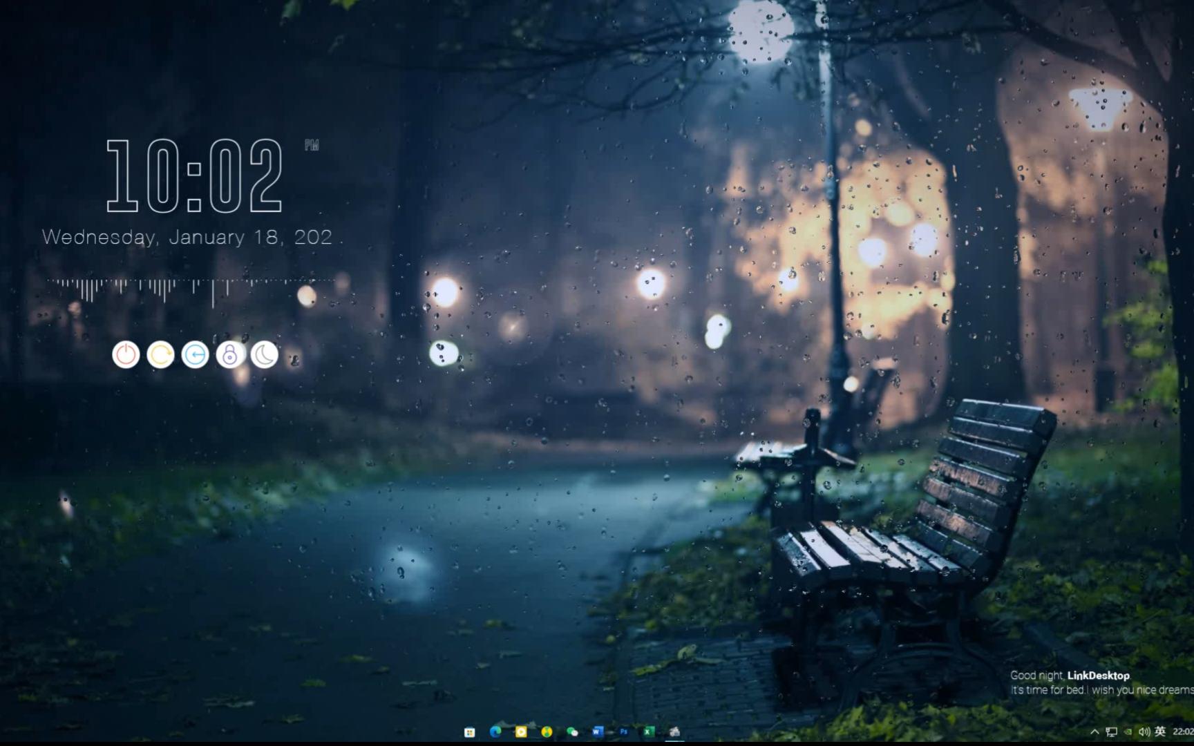Expand hidden system tray icons
This screenshot has height=746, width=1194.
[1094, 732]
